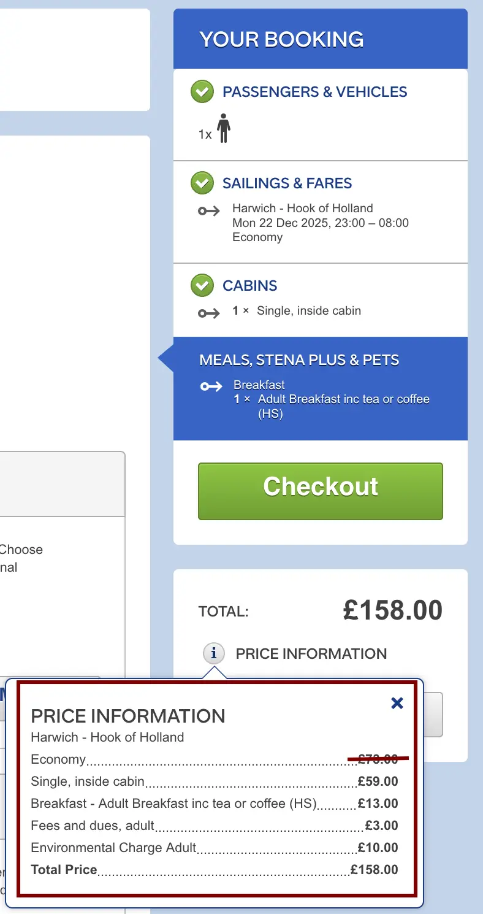Click the green checkmark beside Passengers & Vehicles
This screenshot has width=483, height=914.
pyautogui.click(x=202, y=92)
